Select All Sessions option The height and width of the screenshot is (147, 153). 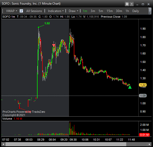(34, 11)
